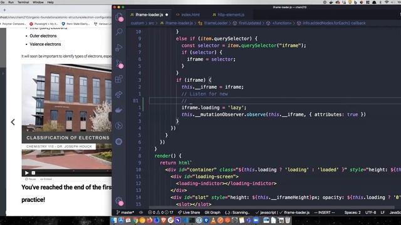Open the Google Chrome Dock icon
The height and width of the screenshot is (225, 401).
[135, 220]
